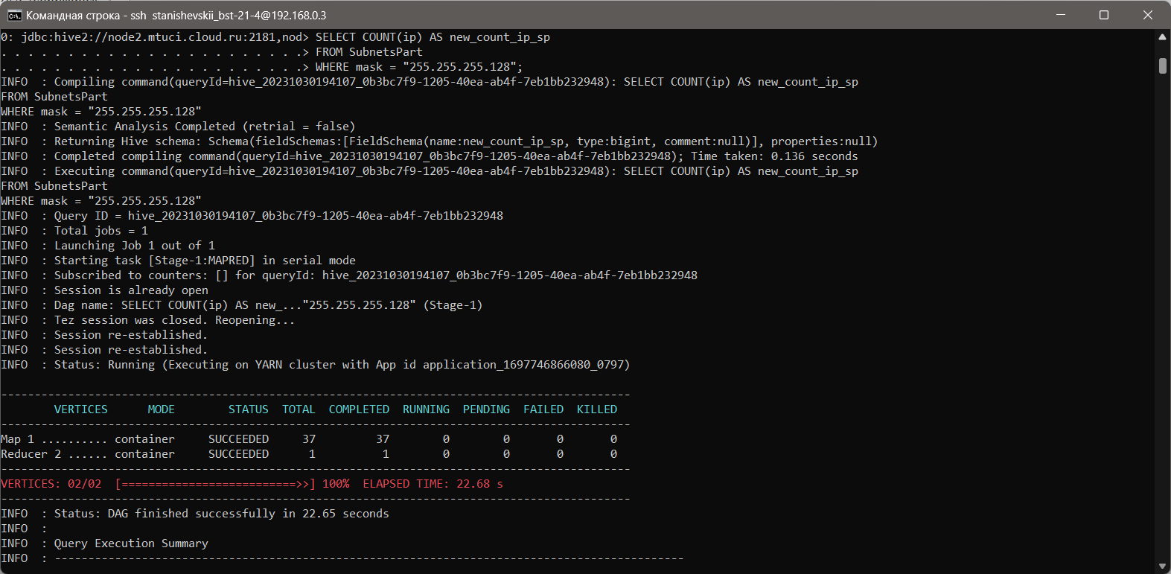The width and height of the screenshot is (1171, 574).
Task: Click the 'Tez session was closed. Reopening...' line
Action: tap(147, 320)
